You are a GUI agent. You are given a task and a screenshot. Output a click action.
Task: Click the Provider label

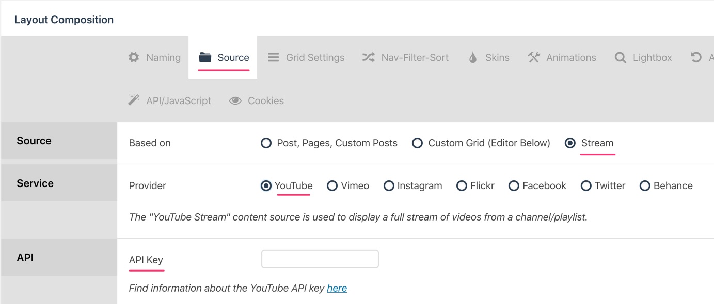[x=148, y=185]
